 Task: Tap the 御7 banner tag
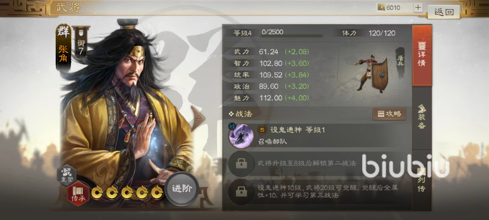click(81, 42)
